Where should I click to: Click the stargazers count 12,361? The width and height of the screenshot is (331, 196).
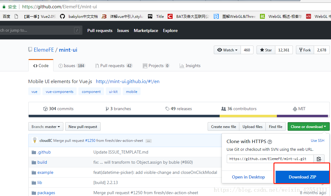[284, 50]
